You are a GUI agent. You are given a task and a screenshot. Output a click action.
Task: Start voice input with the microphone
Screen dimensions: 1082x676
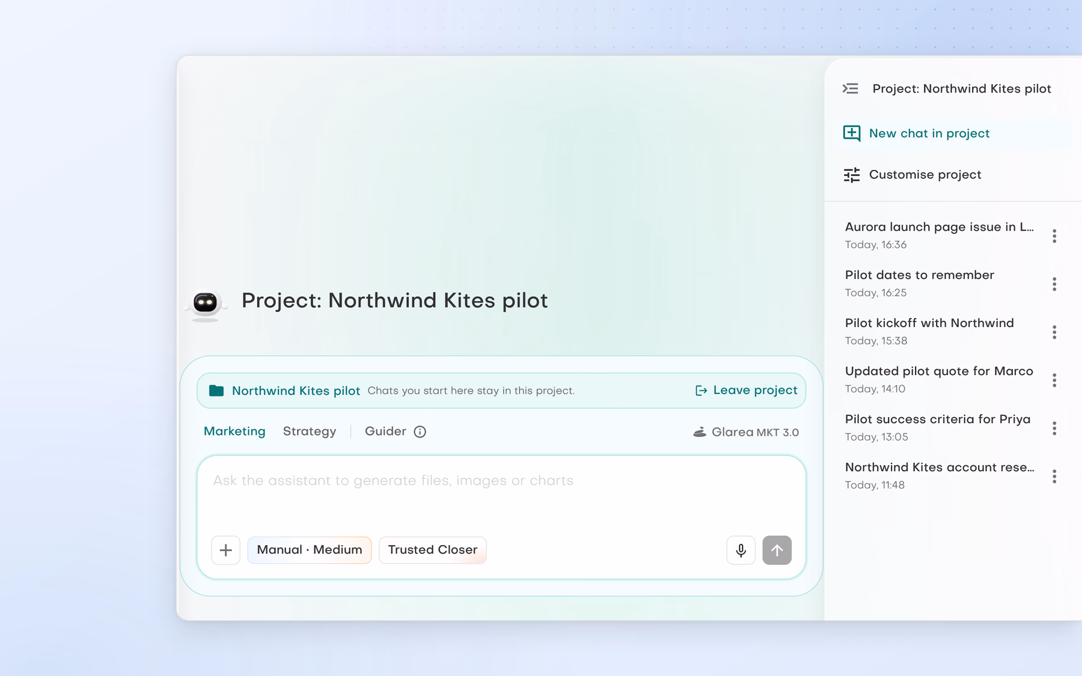tap(741, 550)
